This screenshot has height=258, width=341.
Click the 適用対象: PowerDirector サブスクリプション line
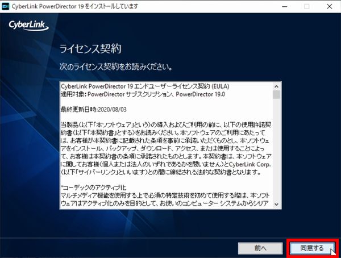coord(143,94)
